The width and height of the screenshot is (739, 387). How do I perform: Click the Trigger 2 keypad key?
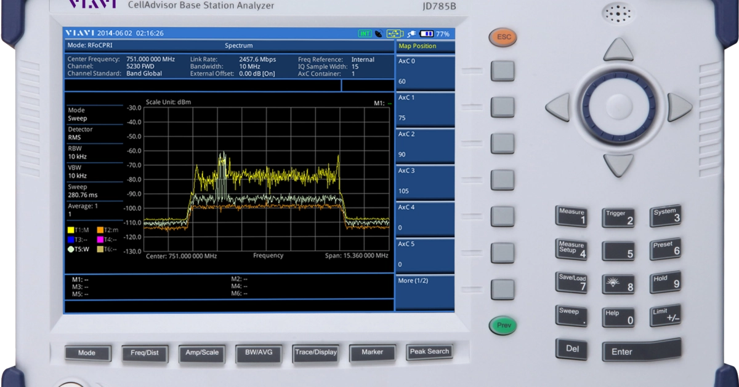618,217
